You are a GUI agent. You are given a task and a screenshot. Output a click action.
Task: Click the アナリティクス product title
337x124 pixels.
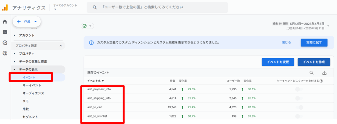pyautogui.click(x=29, y=8)
